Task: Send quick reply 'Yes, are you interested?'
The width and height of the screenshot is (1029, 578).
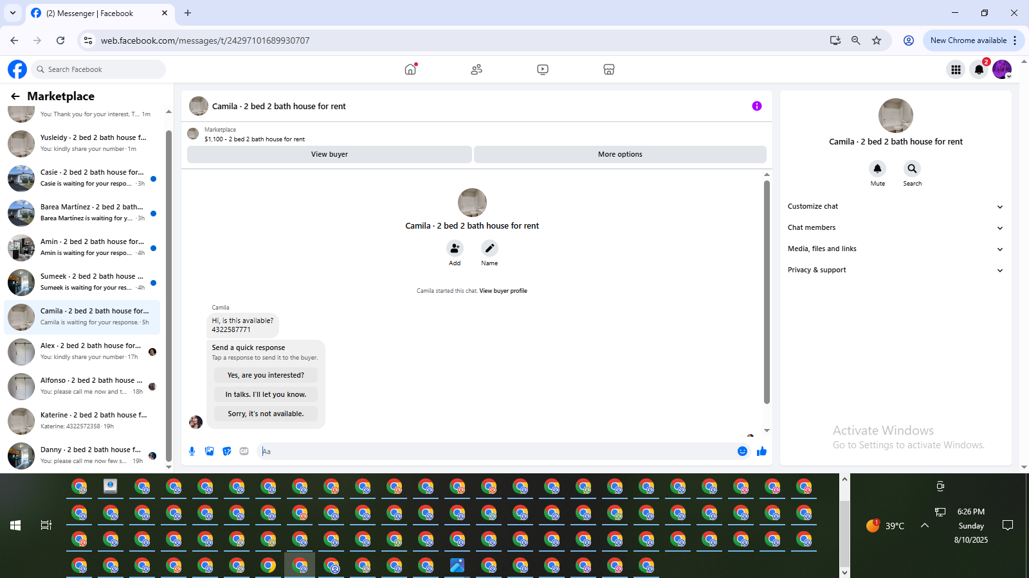Action: coord(266,375)
